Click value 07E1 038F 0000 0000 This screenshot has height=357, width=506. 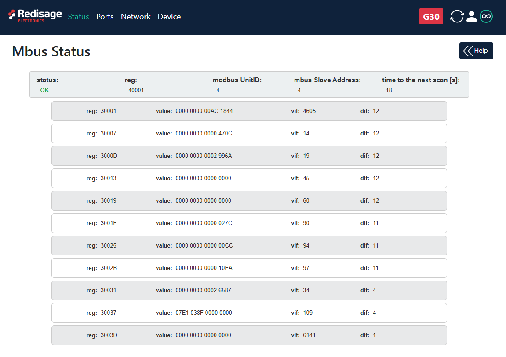click(204, 313)
